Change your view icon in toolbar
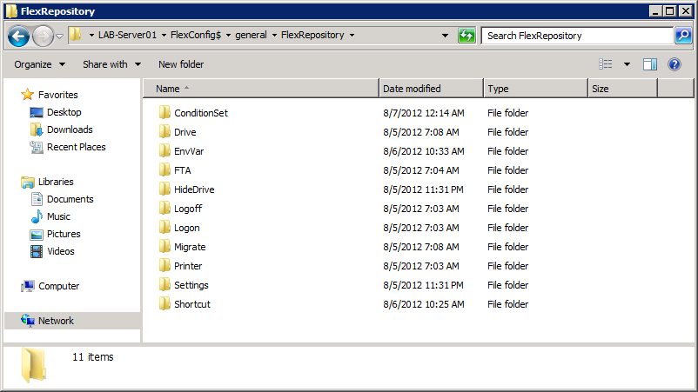This screenshot has width=698, height=392. (606, 64)
